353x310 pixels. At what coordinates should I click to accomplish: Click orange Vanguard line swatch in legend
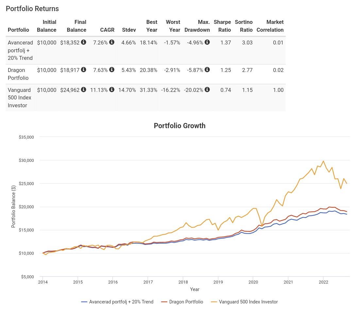click(x=214, y=302)
